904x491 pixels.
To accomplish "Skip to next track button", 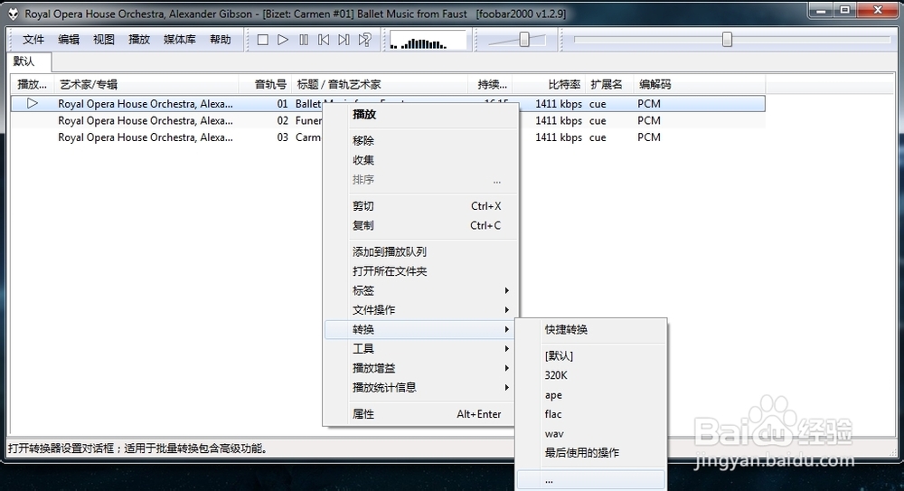I will (344, 40).
